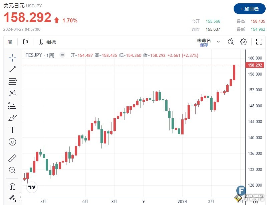Collapse the FESJPY legend toggle
The width and height of the screenshot is (267, 205).
(x=62, y=55)
